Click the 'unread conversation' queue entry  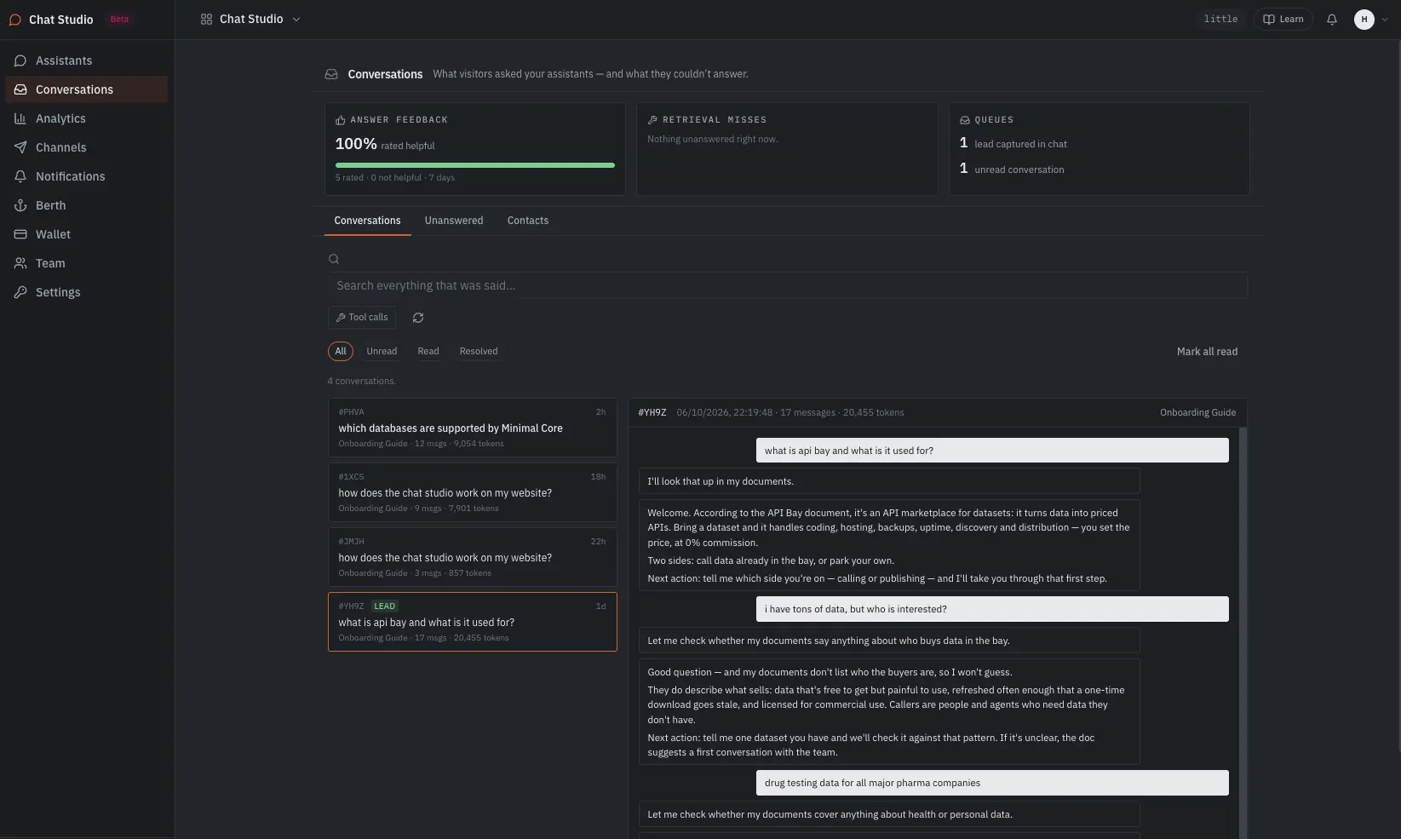click(x=1012, y=169)
